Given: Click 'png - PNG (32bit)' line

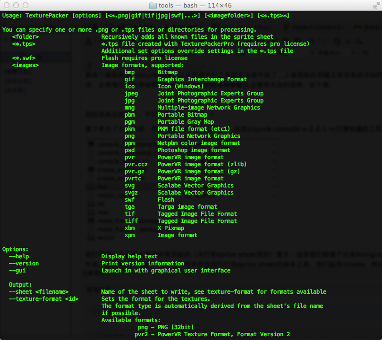Looking at the screenshot, I should (x=166, y=327).
